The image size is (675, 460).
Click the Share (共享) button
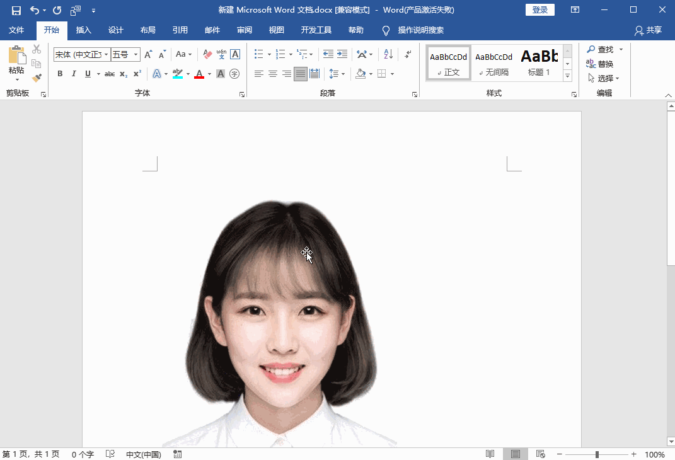tap(648, 30)
